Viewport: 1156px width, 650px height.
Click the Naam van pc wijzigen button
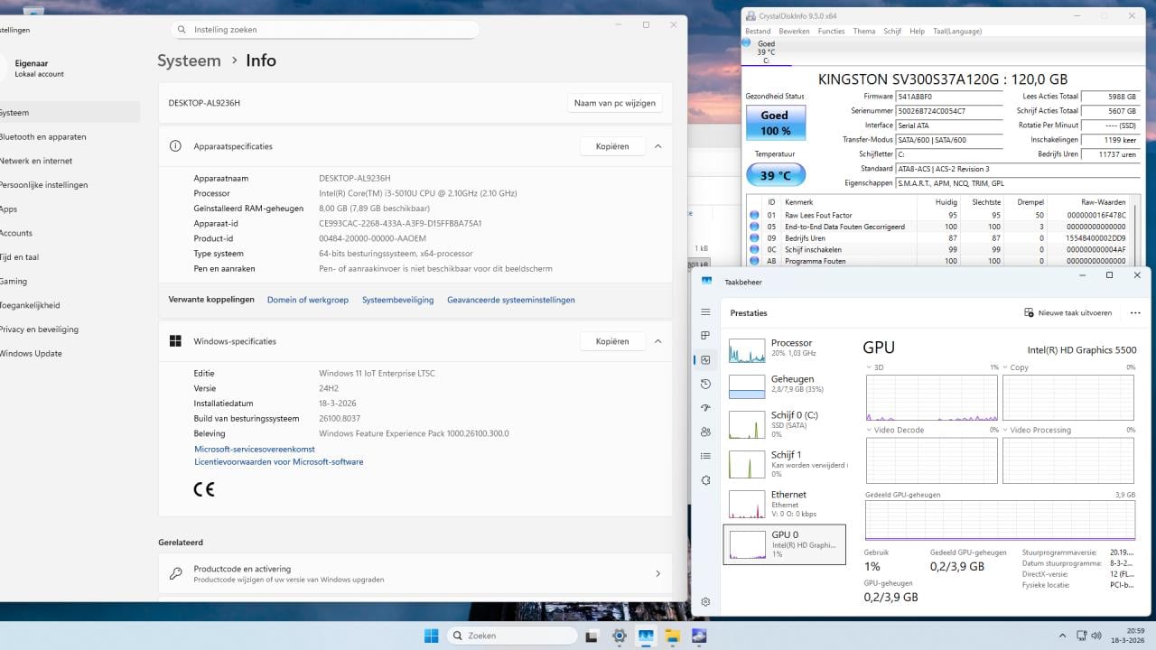(x=614, y=103)
